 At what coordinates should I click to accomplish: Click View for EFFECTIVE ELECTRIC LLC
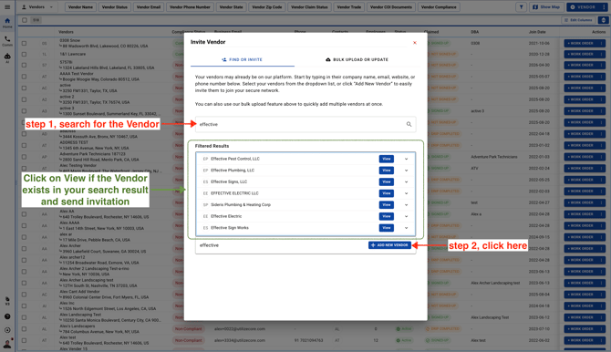386,193
